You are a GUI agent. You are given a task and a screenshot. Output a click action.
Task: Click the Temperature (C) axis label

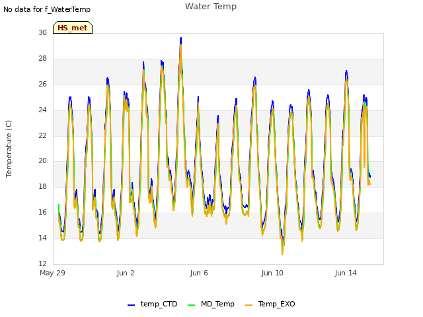[9, 149]
